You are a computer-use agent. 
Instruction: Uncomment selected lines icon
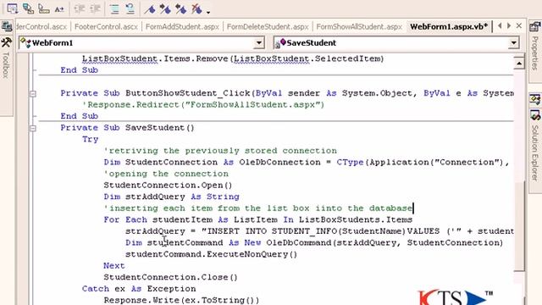(130, 8)
